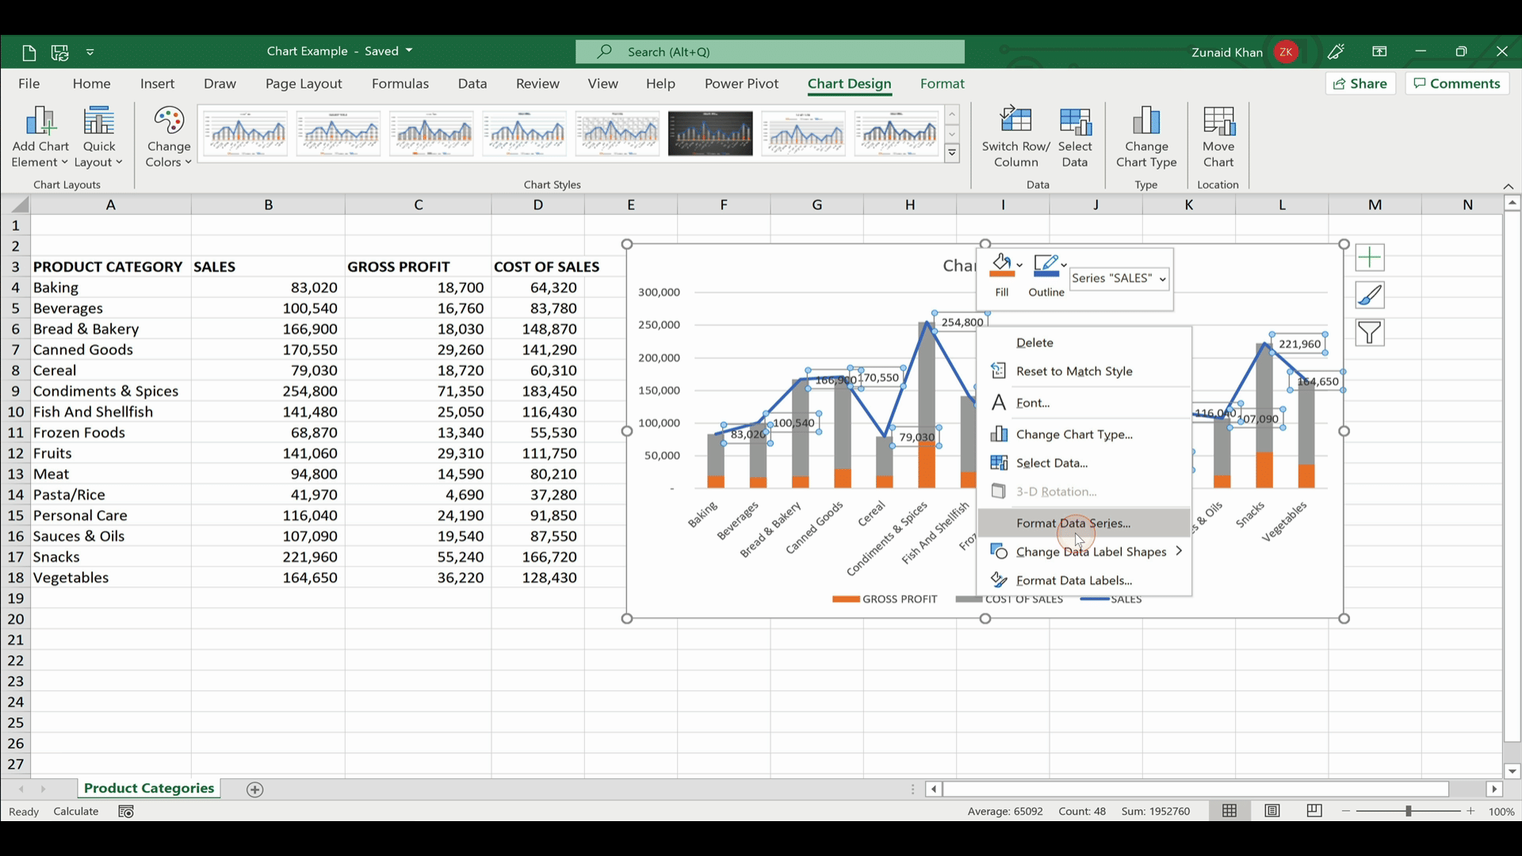Click the Search (Alt+Q) box
Screen dimensions: 1522x856
point(771,52)
